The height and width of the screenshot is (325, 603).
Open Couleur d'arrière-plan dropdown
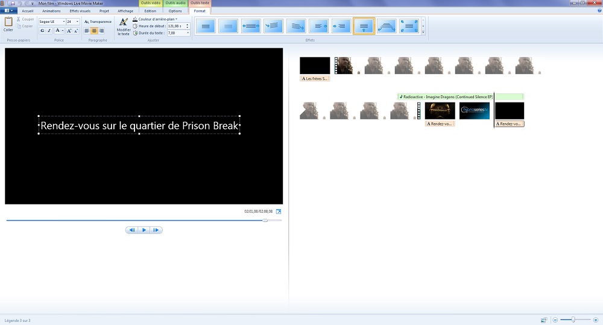click(x=155, y=19)
